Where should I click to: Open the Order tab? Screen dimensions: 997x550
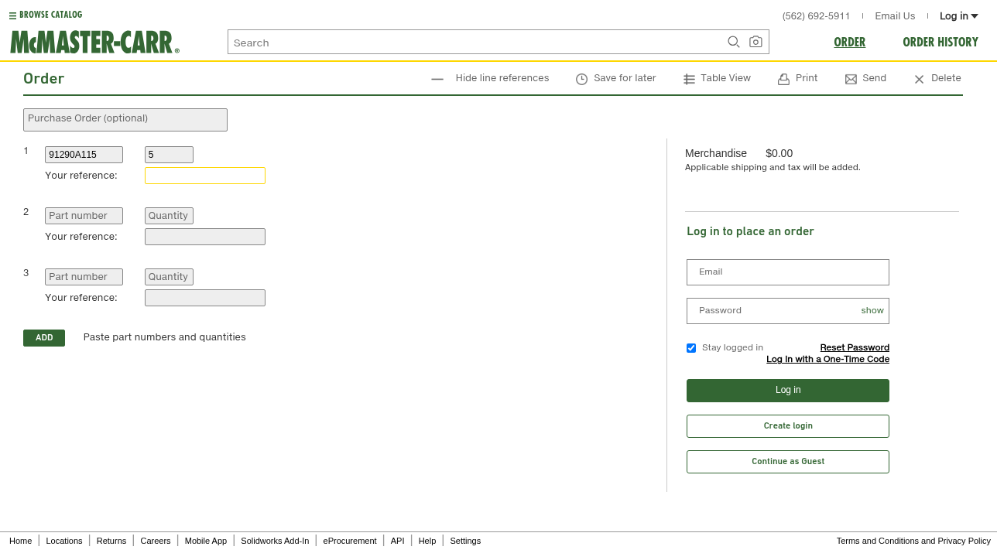tap(849, 43)
